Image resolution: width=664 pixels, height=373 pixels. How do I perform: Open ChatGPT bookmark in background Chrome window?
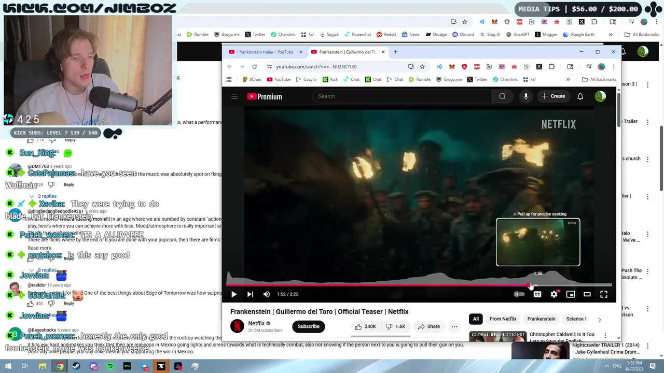pyautogui.click(x=517, y=35)
